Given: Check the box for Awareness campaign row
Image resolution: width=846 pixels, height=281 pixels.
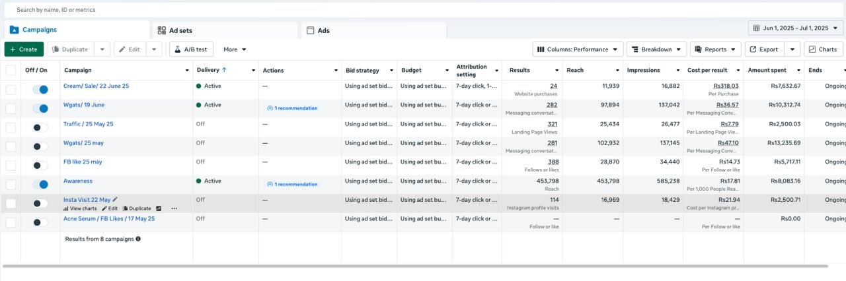Looking at the screenshot, I should 11,185.
